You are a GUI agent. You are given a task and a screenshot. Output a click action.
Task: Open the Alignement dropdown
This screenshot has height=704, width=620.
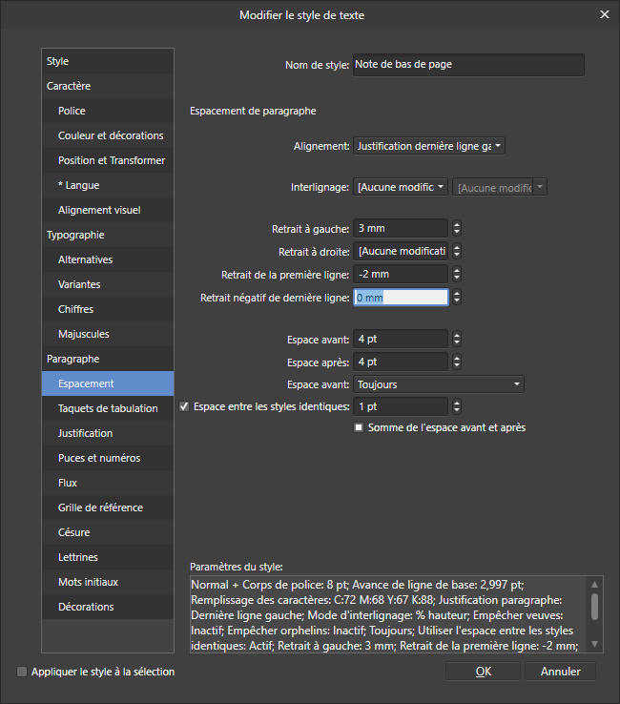click(x=428, y=146)
